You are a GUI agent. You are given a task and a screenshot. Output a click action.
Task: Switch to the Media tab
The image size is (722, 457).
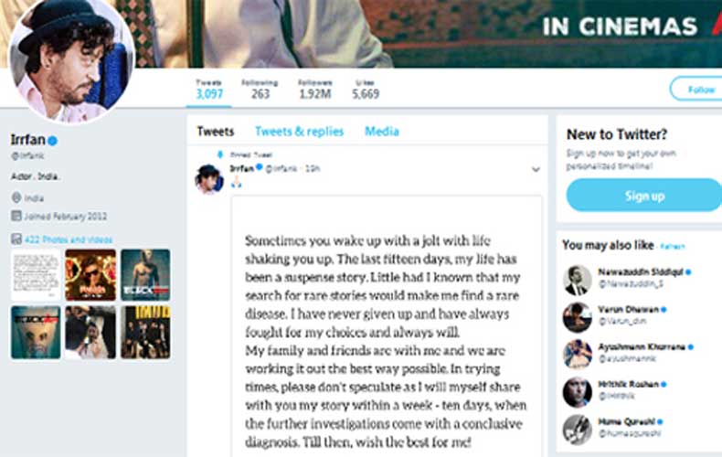click(x=382, y=132)
